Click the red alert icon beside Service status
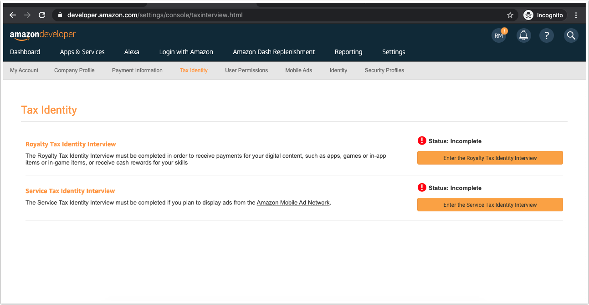The image size is (589, 305). pyautogui.click(x=422, y=188)
